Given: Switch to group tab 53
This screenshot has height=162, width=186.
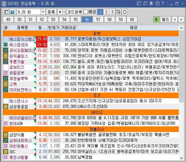Looking at the screenshot, I should tap(53, 19).
